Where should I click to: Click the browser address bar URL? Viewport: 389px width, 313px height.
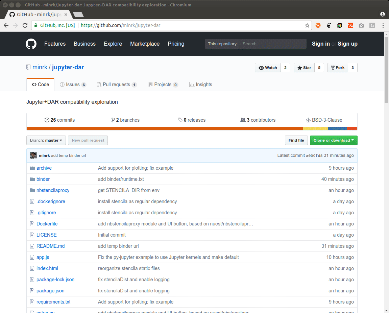121,25
